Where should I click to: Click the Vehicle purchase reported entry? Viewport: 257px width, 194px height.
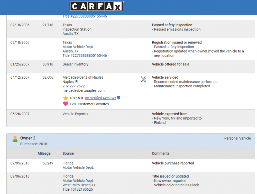pos(173,163)
